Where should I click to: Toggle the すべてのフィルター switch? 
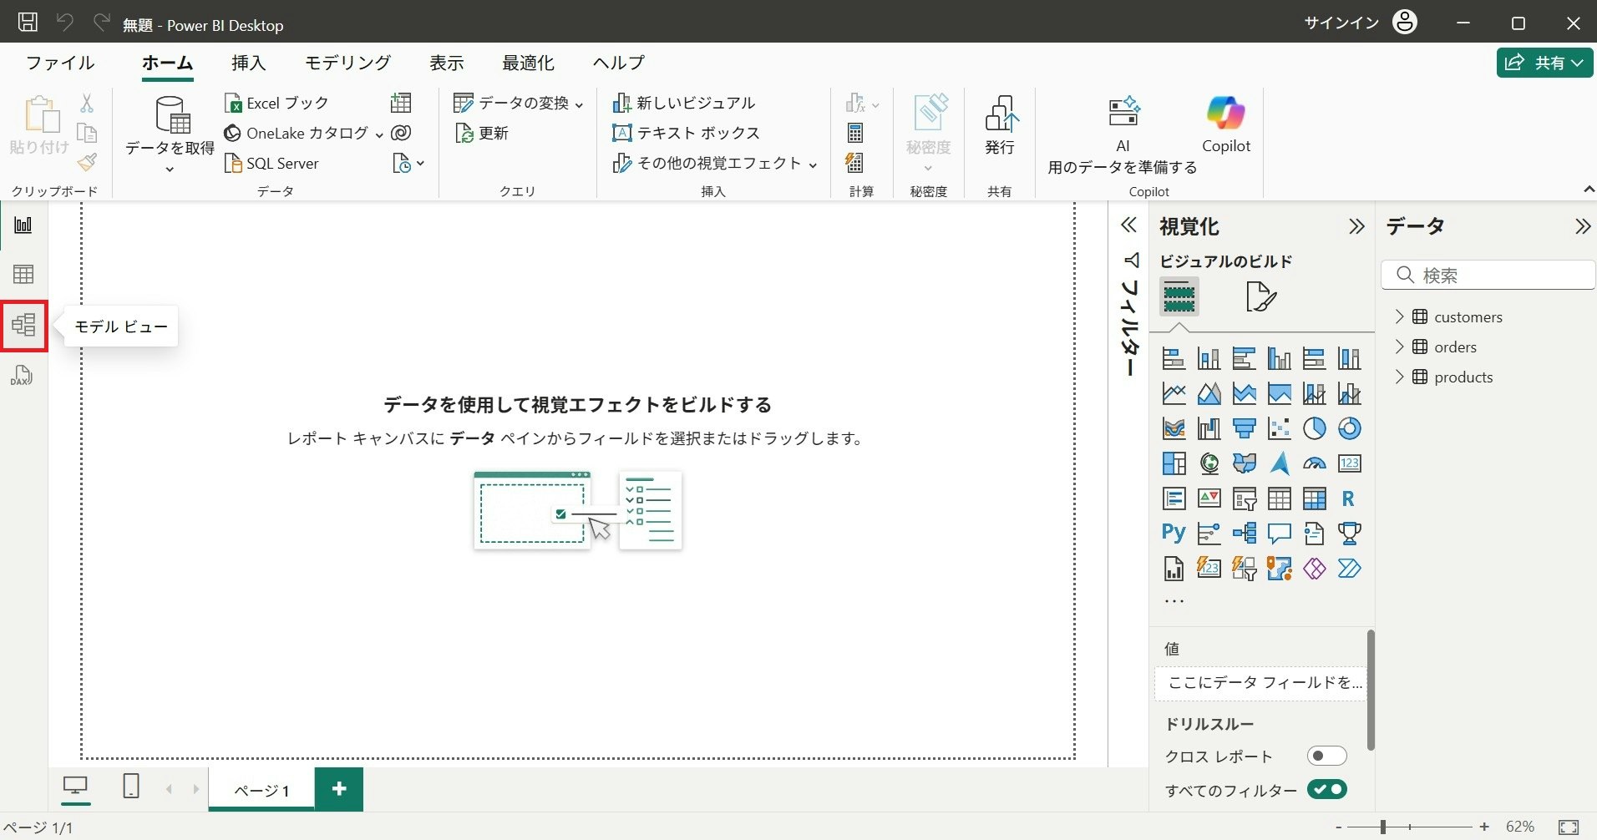click(x=1326, y=789)
